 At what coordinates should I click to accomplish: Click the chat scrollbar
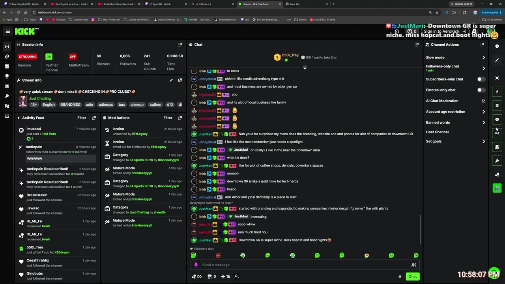(x=420, y=229)
